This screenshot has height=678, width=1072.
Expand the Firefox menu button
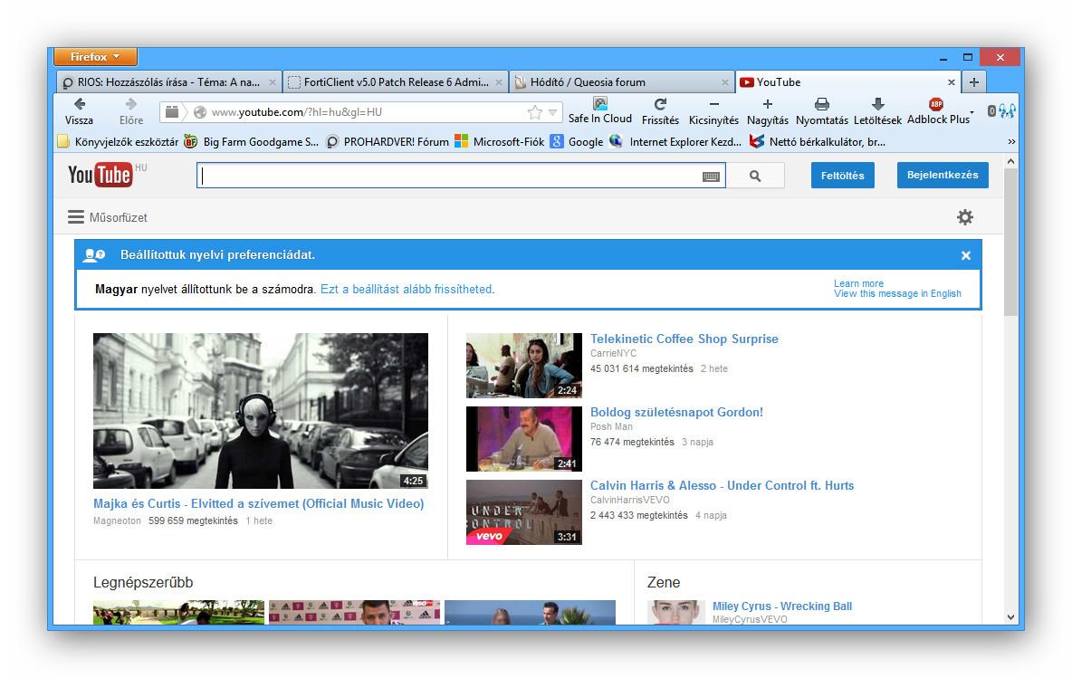tap(95, 57)
